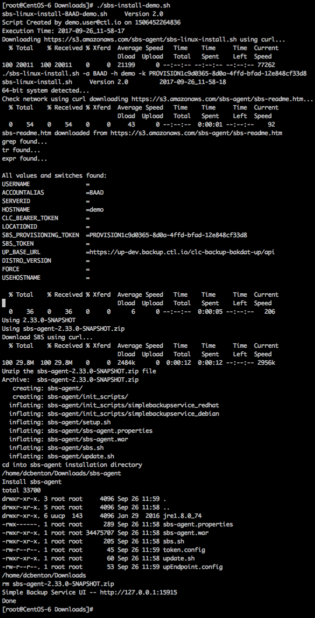Click the /home/dcbenton/Downloads/sbs-agent path

tap(61, 473)
